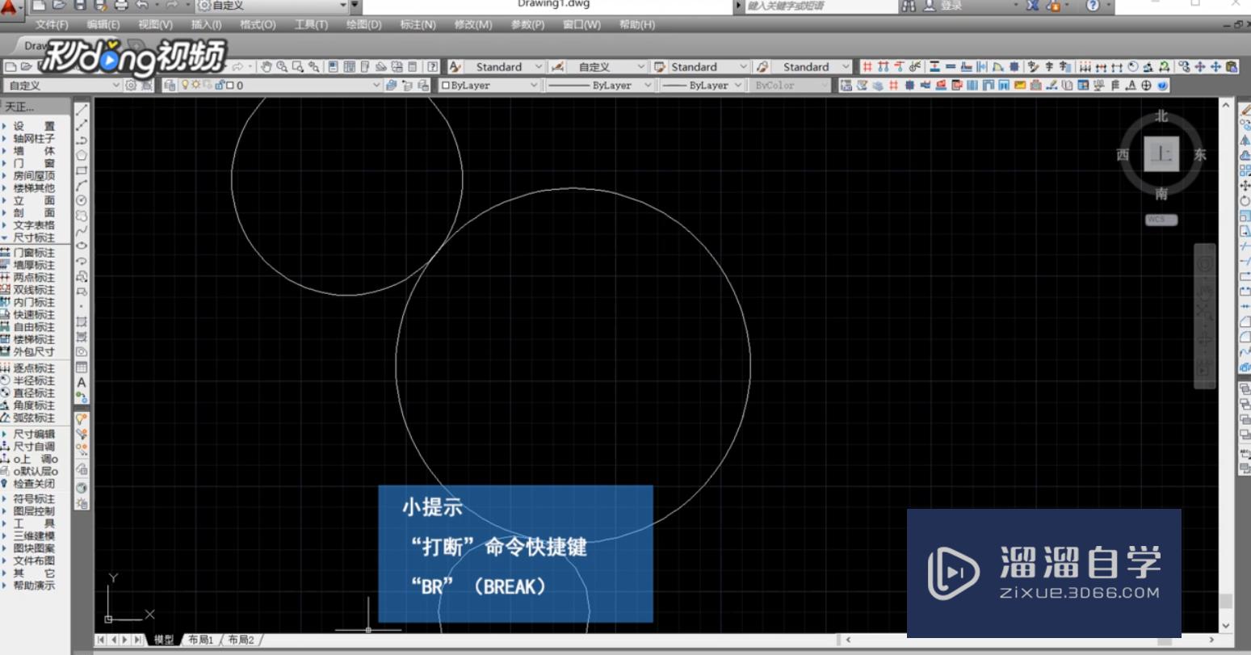Click the horizontal scrollbar under the canvas

pos(1030,640)
